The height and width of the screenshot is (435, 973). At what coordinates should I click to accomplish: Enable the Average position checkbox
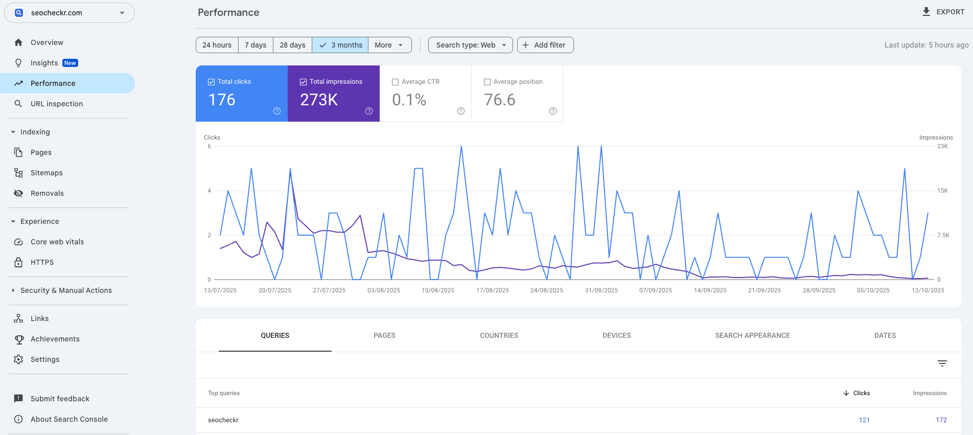coord(487,82)
